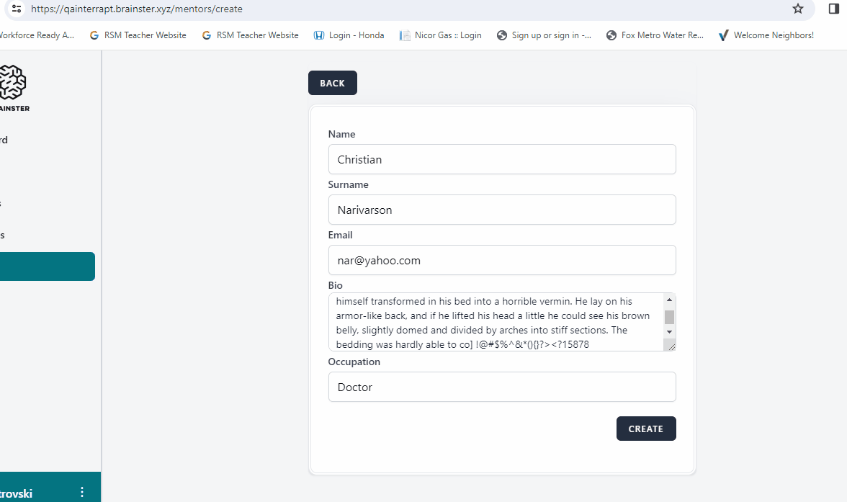Screen dimensions: 847x502
Task: Click the Bio scrollbar down arrow
Action: click(669, 331)
